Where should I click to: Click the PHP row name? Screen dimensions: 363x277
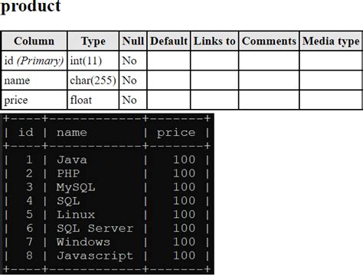click(x=68, y=173)
